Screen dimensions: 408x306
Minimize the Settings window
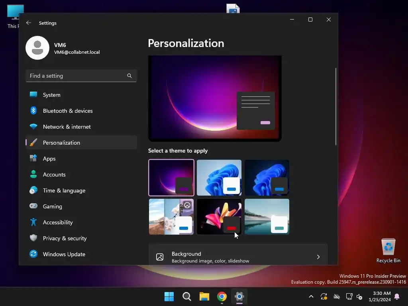coord(292,20)
